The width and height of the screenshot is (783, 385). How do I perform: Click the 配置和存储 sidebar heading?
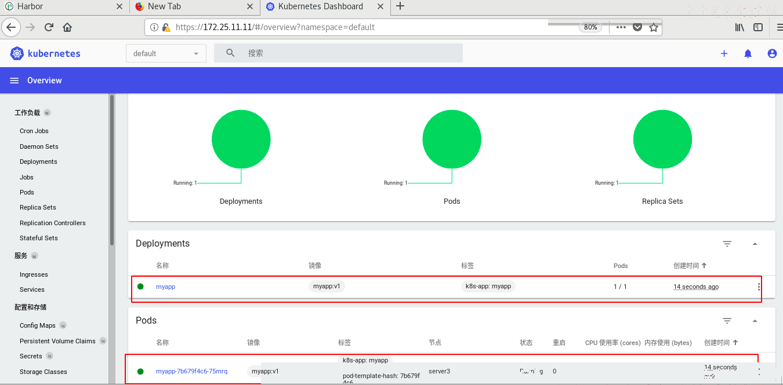click(31, 307)
